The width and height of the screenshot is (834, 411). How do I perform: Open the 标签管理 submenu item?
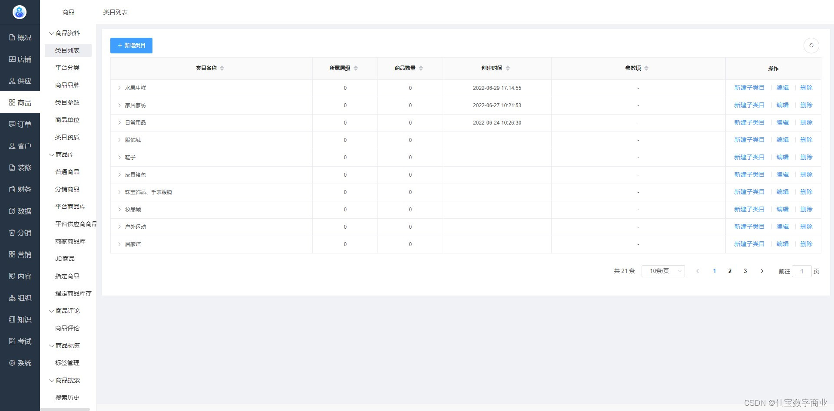pos(68,363)
